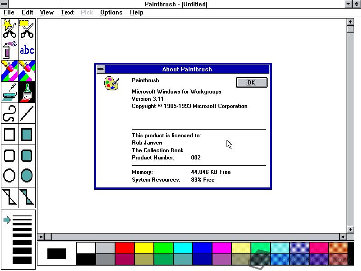The width and height of the screenshot is (361, 271).
Task: Select the Scissors free-form cutout tool
Action: [x=9, y=29]
